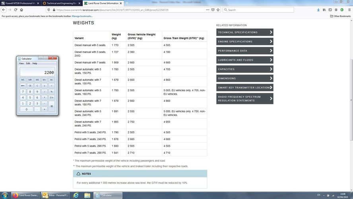Open a new browser tab

pyautogui.click(x=127, y=3)
